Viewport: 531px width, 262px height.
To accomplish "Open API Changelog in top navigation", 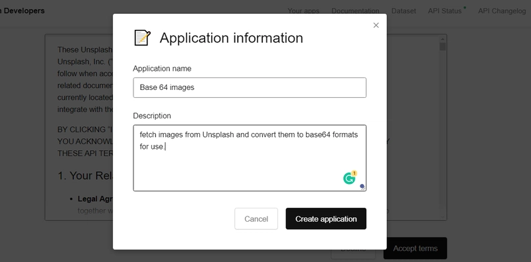I will (x=502, y=11).
